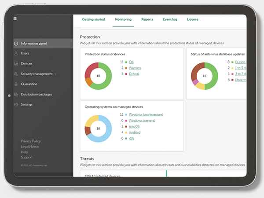The width and height of the screenshot is (264, 198).
Task: Open the Privacy Policy link
Action: pyautogui.click(x=31, y=141)
